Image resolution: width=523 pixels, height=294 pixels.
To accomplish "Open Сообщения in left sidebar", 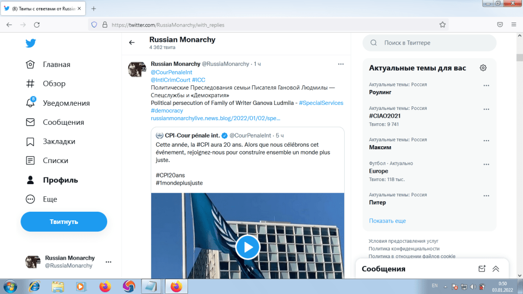I will pos(55,122).
